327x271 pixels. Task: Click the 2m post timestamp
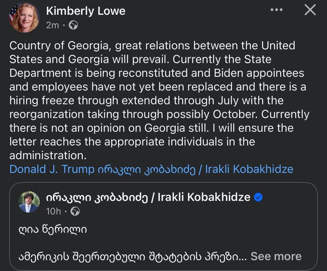tap(52, 25)
